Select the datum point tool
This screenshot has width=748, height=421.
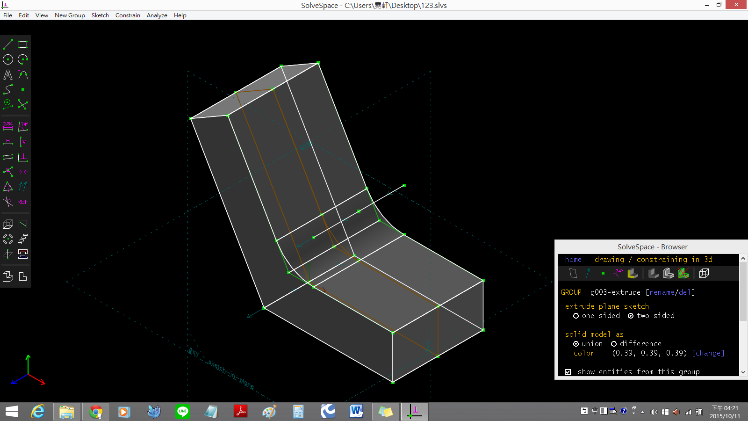[x=23, y=89]
